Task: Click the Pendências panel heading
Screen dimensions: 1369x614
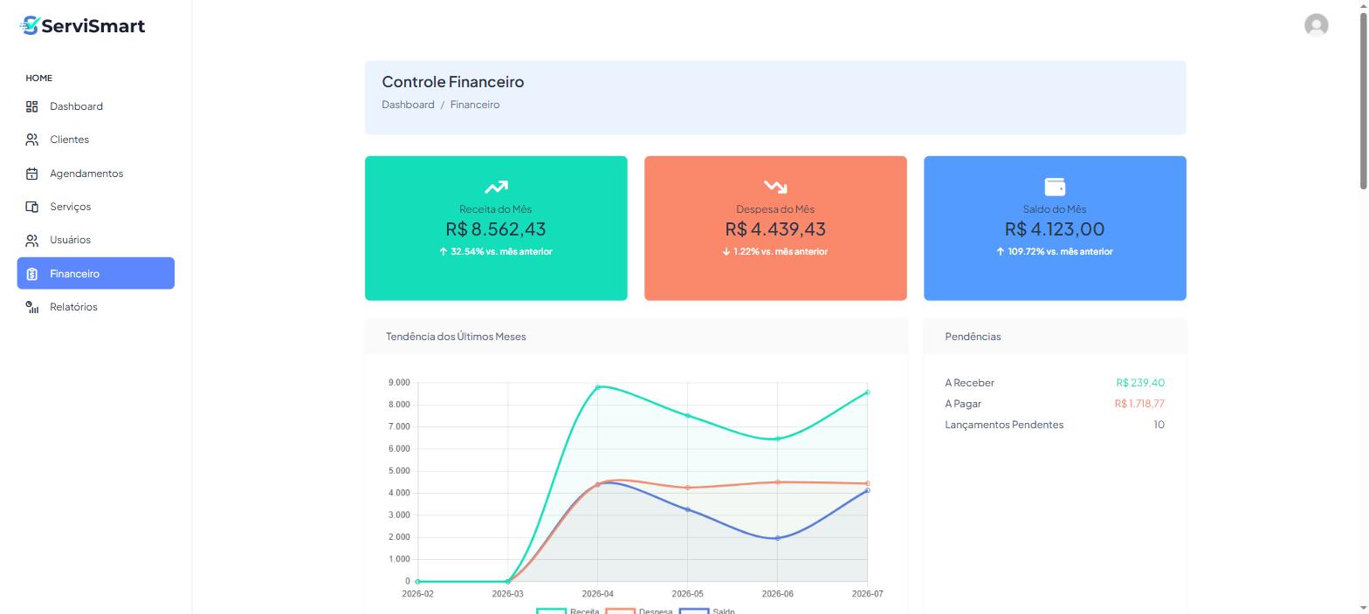Action: point(973,337)
